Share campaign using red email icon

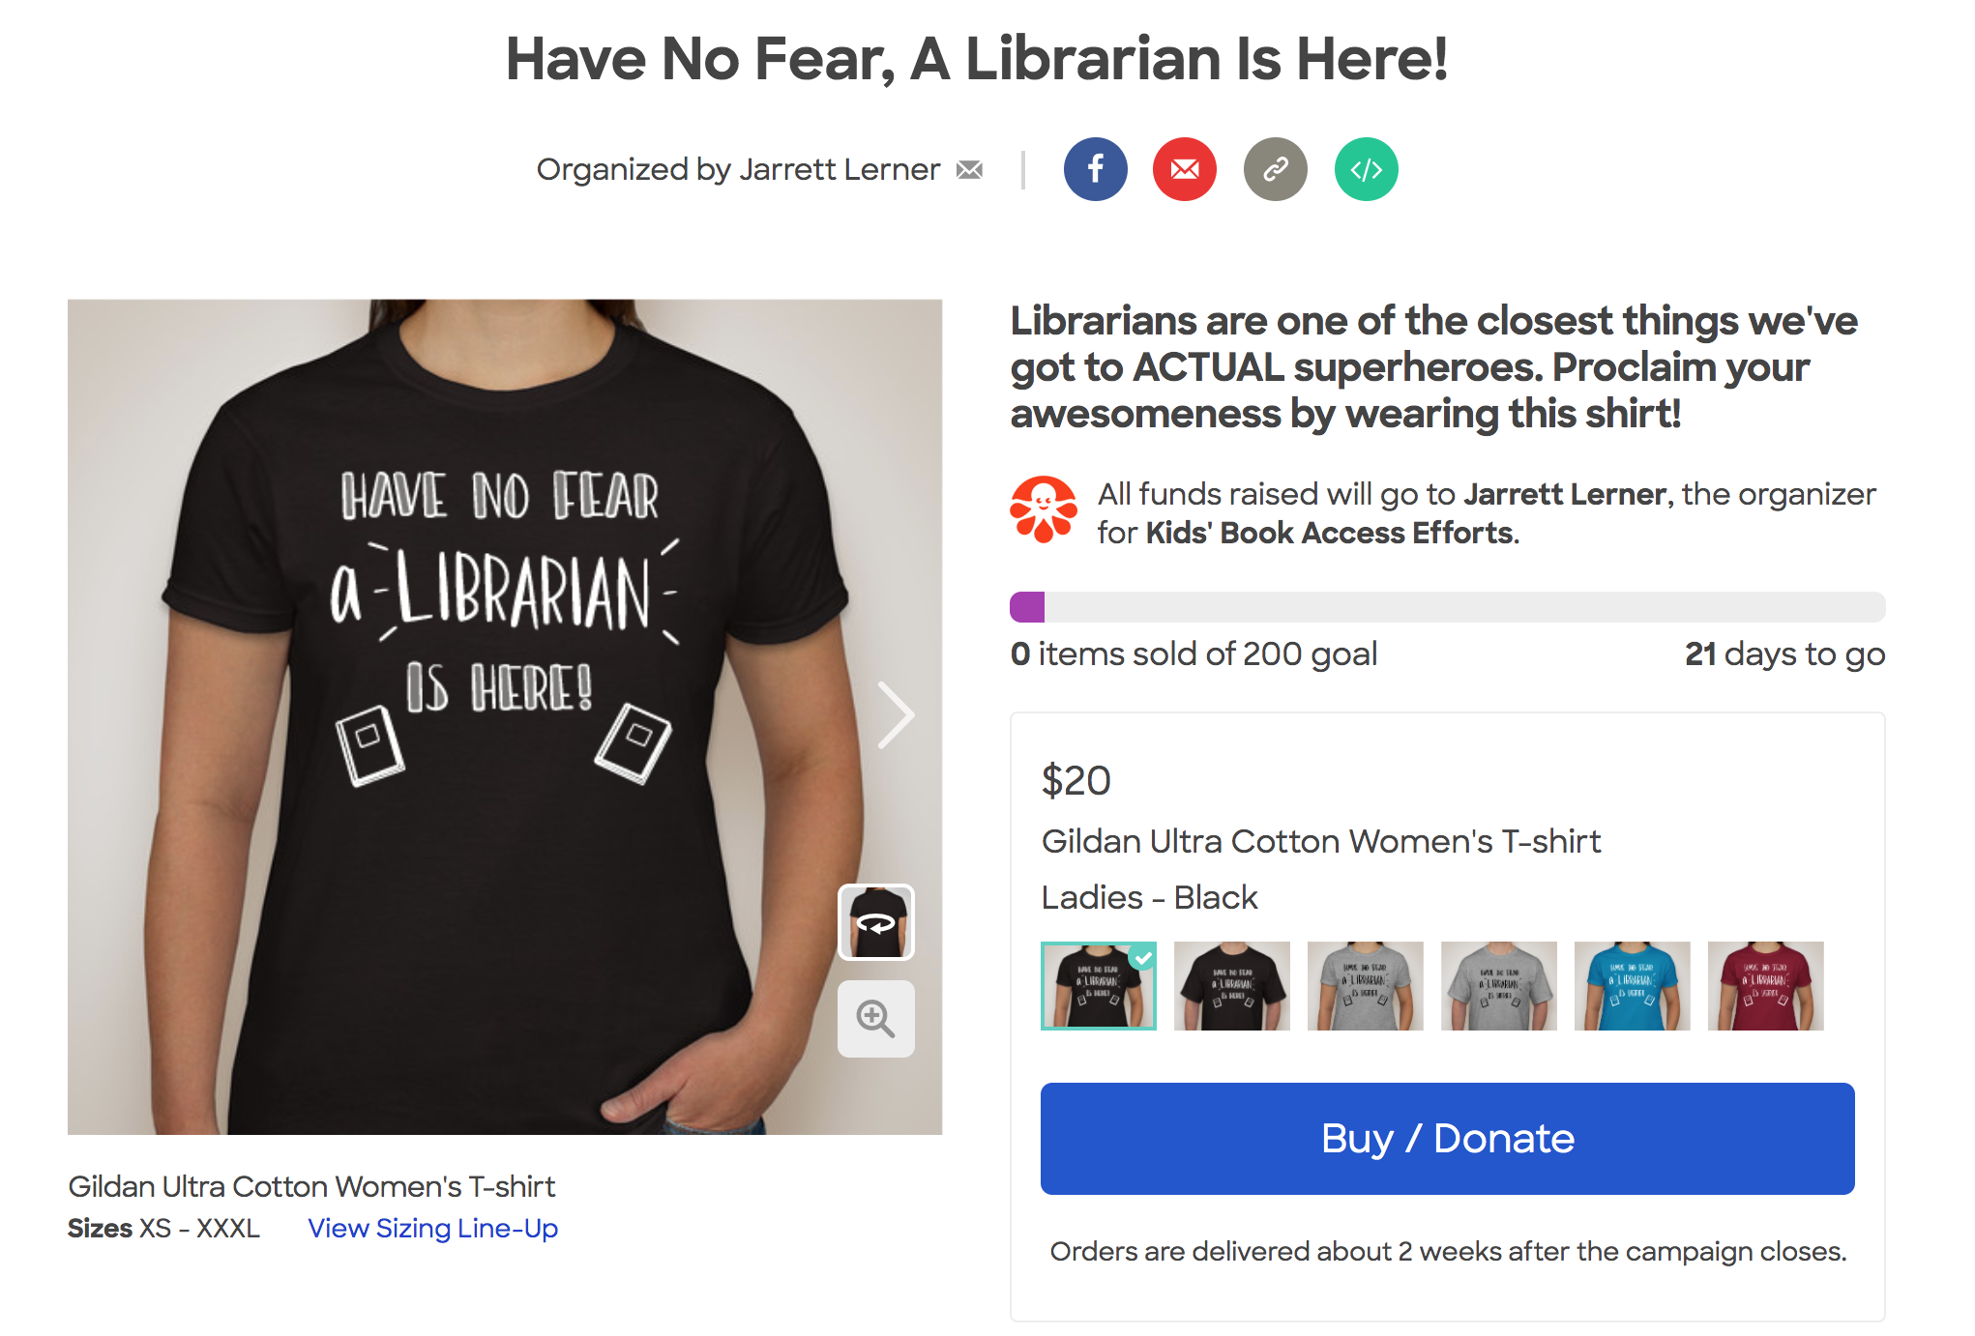tap(1185, 169)
